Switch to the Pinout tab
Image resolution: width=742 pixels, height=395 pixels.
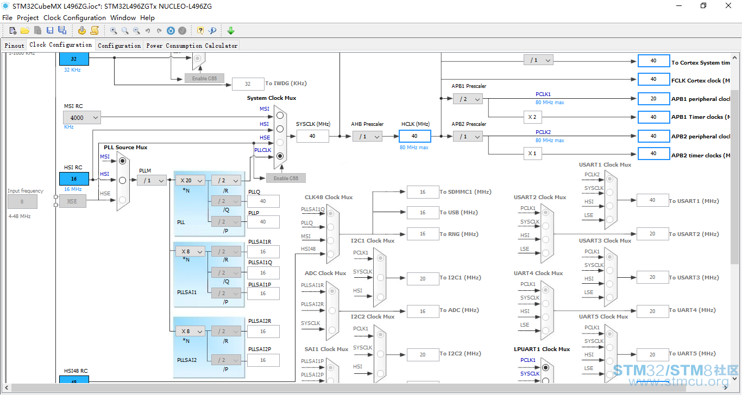(x=15, y=46)
